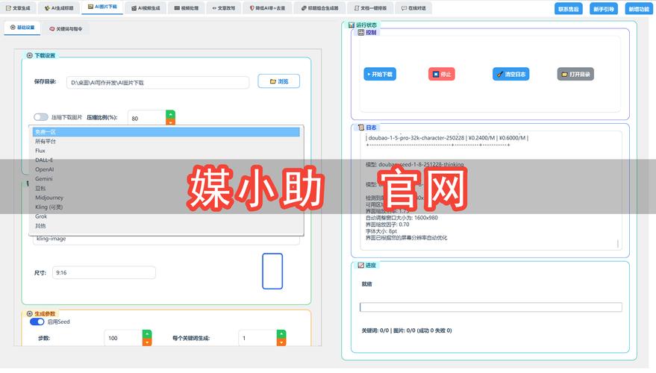Disable the 启用Seed toggle

37,322
